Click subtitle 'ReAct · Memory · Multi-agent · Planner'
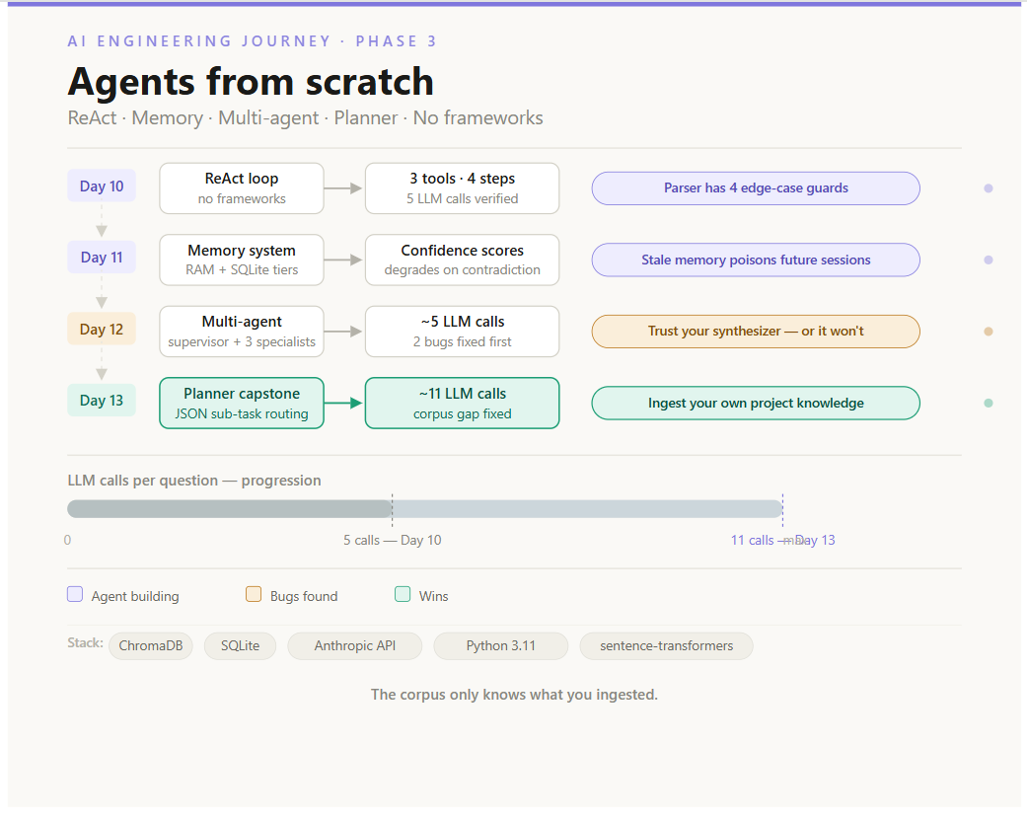 [233, 117]
